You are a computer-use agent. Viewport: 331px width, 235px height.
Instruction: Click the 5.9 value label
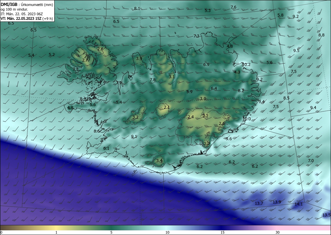pyautogui.click(x=189, y=92)
